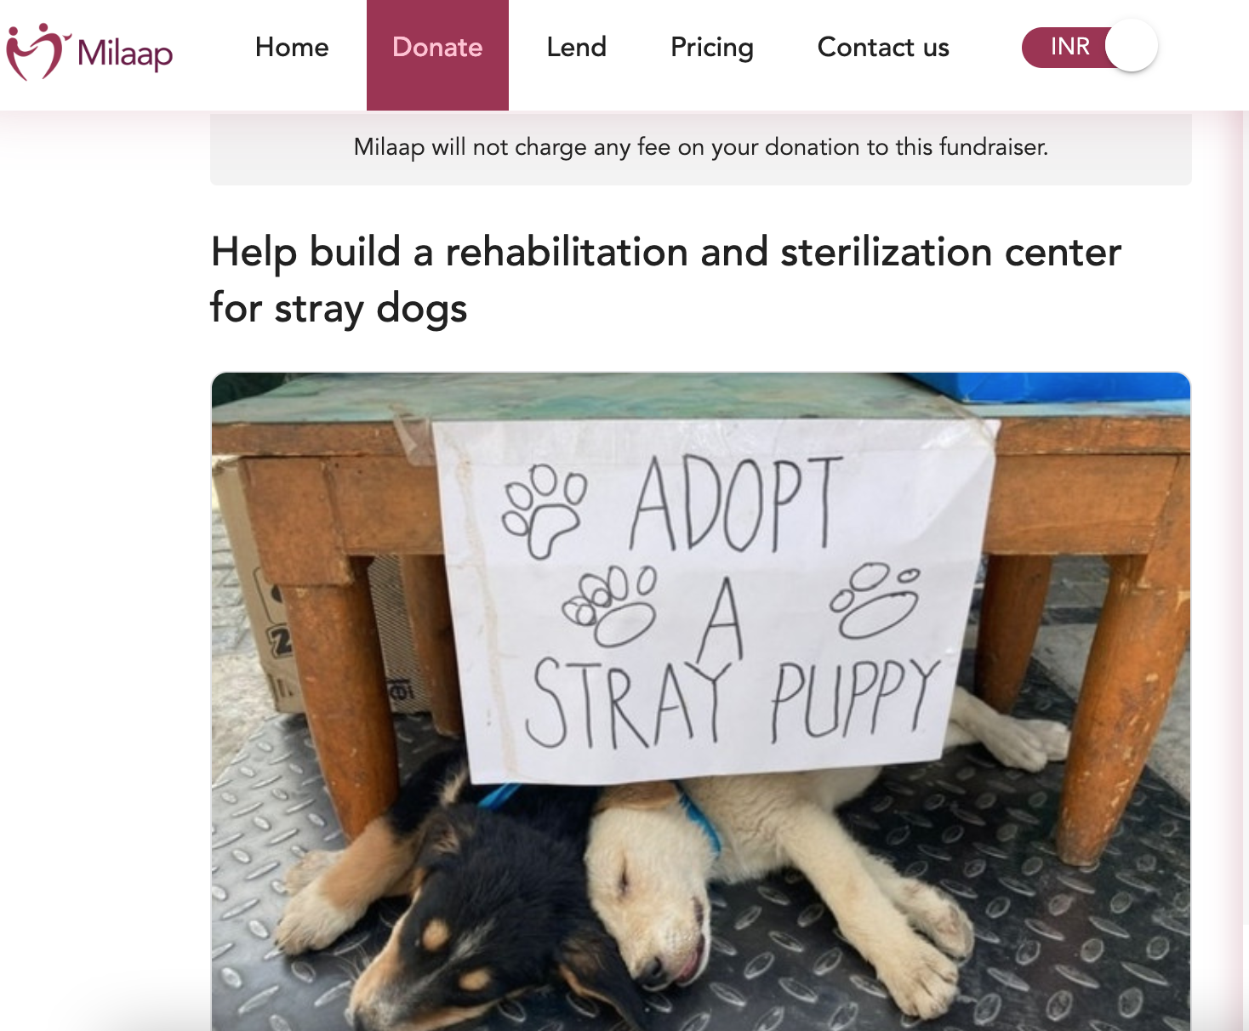This screenshot has height=1031, width=1249.
Task: Open the Pricing page
Action: pos(712,48)
